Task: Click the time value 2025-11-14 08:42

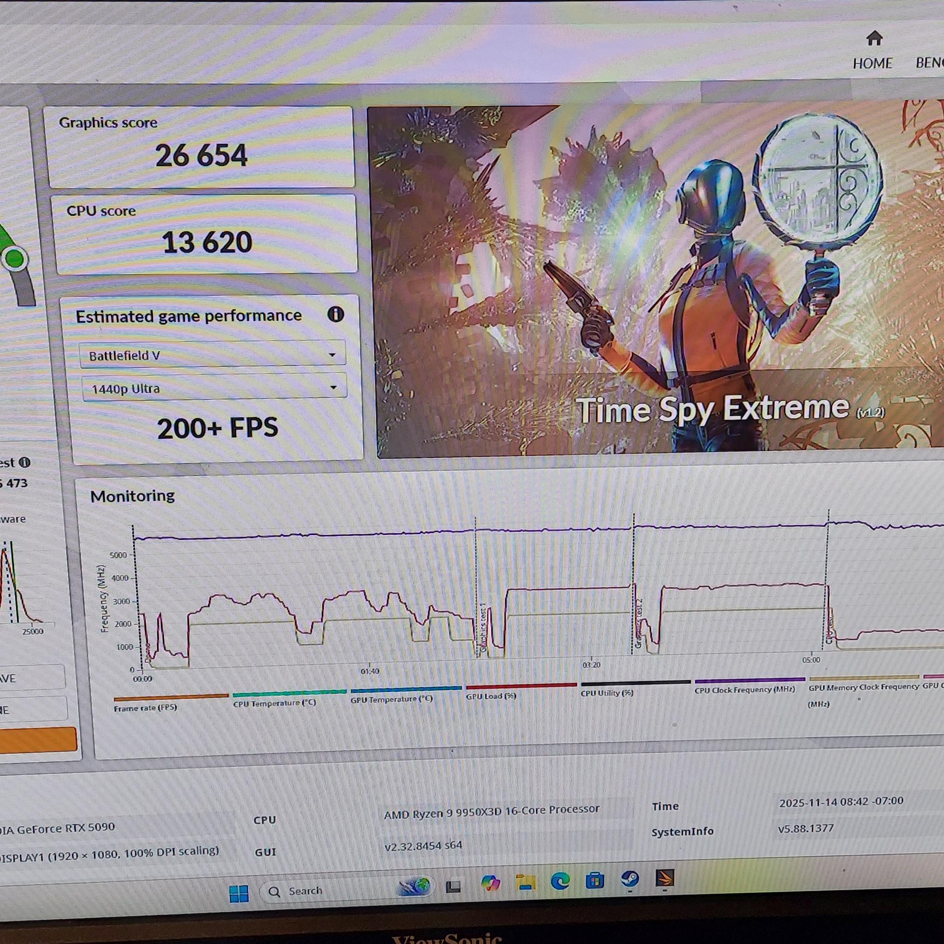Action: tap(841, 802)
